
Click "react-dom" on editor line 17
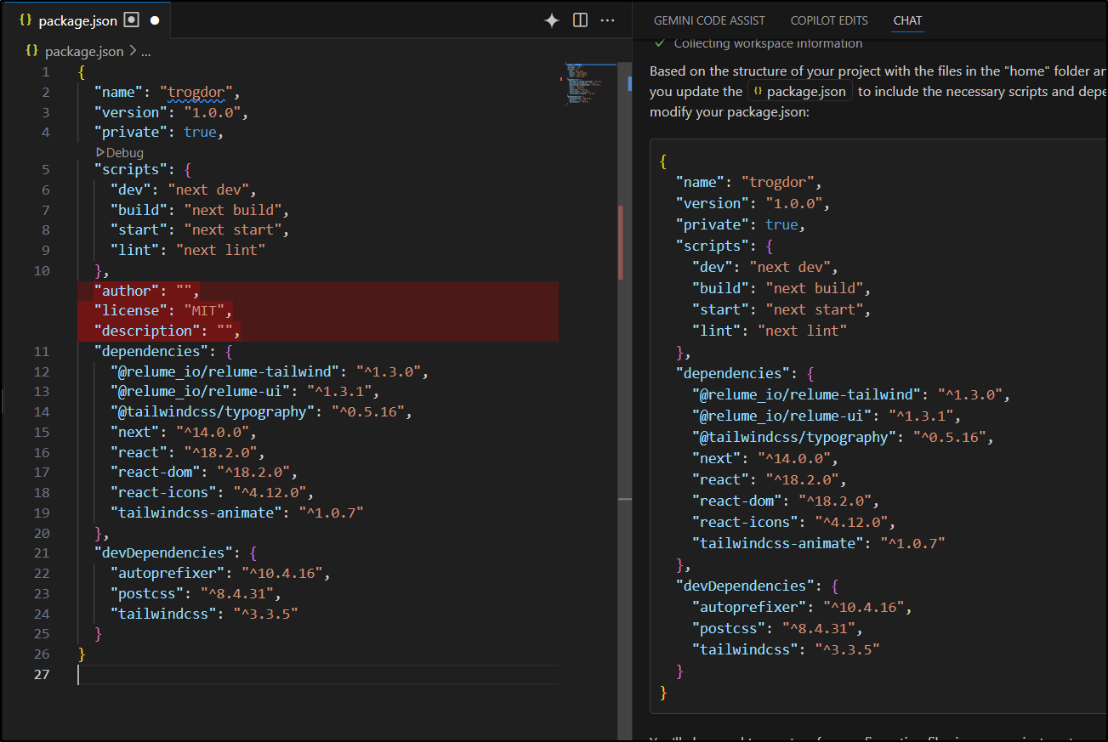pos(156,473)
